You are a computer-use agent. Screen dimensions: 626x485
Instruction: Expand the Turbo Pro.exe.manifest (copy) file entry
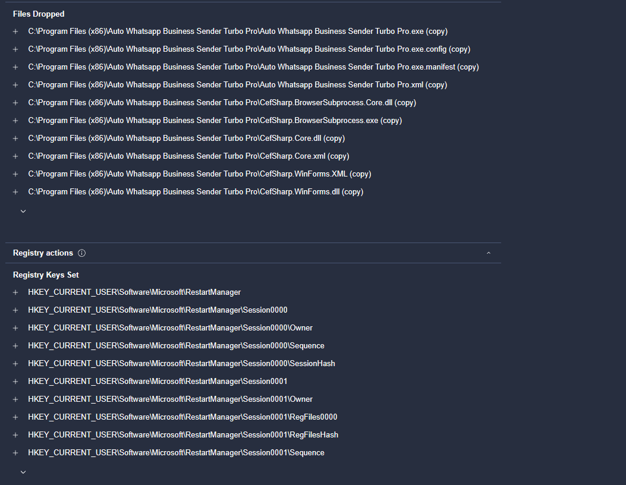click(15, 67)
